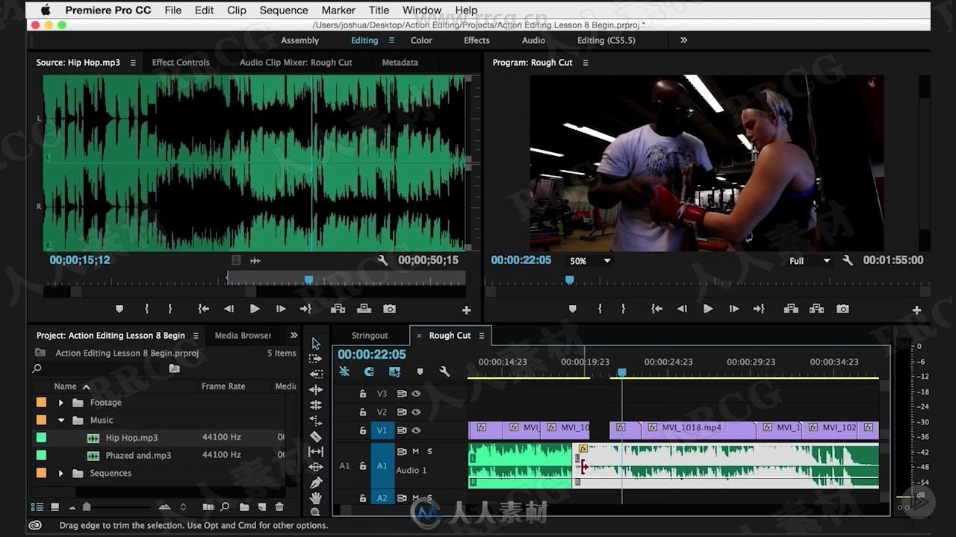This screenshot has width=956, height=537.
Task: Solo the A1 audio track
Action: 429,451
